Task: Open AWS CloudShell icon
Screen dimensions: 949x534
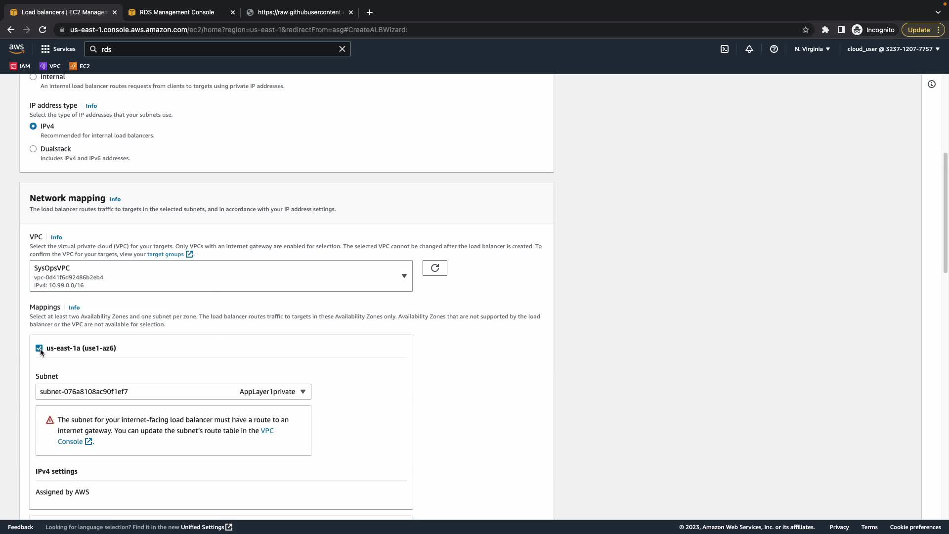Action: pos(725,49)
